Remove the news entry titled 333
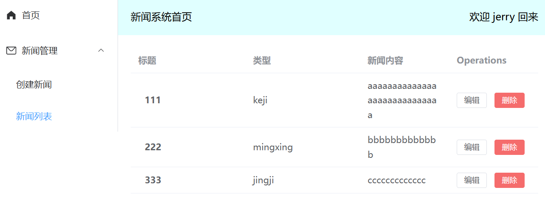Image resolution: width=545 pixels, height=215 pixels. click(x=509, y=180)
